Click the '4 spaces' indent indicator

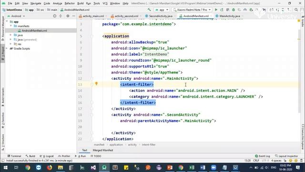pos(276,161)
